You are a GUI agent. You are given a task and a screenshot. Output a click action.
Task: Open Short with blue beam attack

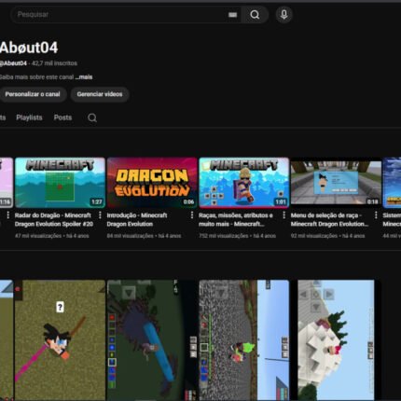click(152, 340)
